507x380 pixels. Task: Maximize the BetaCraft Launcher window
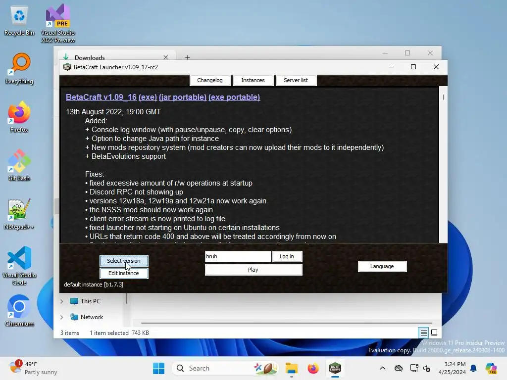pyautogui.click(x=413, y=67)
